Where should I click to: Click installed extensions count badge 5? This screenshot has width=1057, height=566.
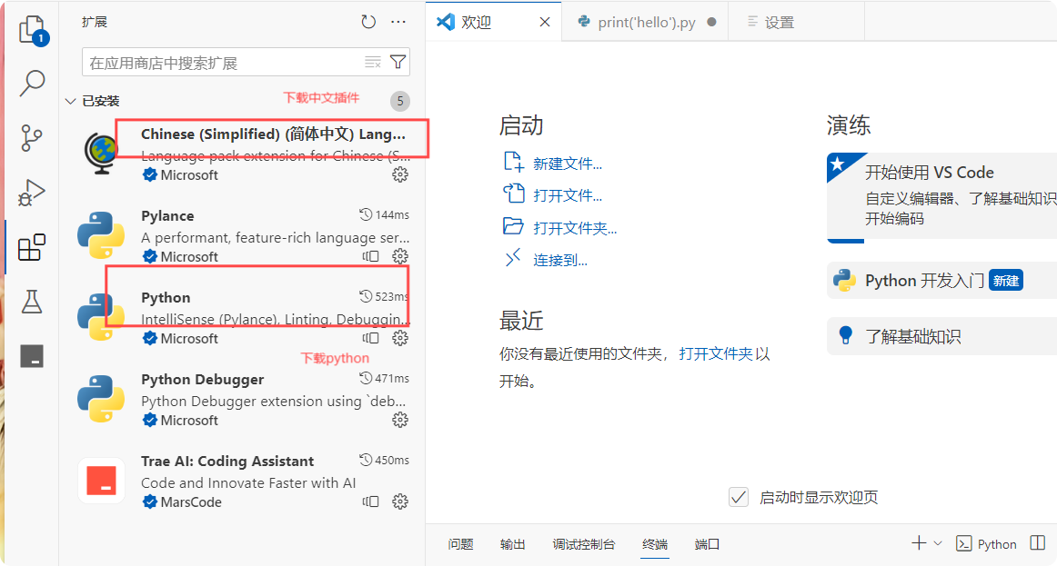[400, 101]
